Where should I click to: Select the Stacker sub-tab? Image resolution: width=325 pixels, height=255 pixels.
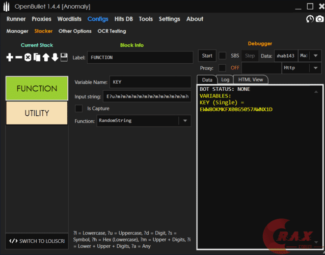pyautogui.click(x=43, y=31)
